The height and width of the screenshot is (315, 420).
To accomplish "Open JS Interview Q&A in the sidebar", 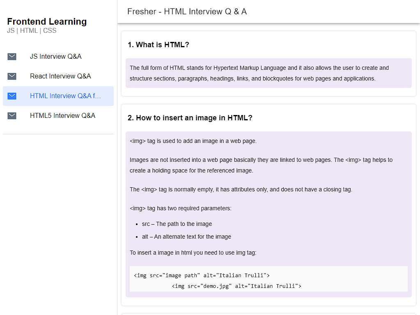I will click(58, 57).
